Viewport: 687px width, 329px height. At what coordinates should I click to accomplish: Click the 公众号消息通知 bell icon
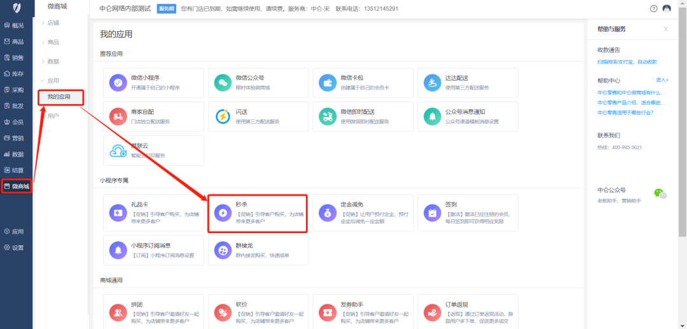431,116
